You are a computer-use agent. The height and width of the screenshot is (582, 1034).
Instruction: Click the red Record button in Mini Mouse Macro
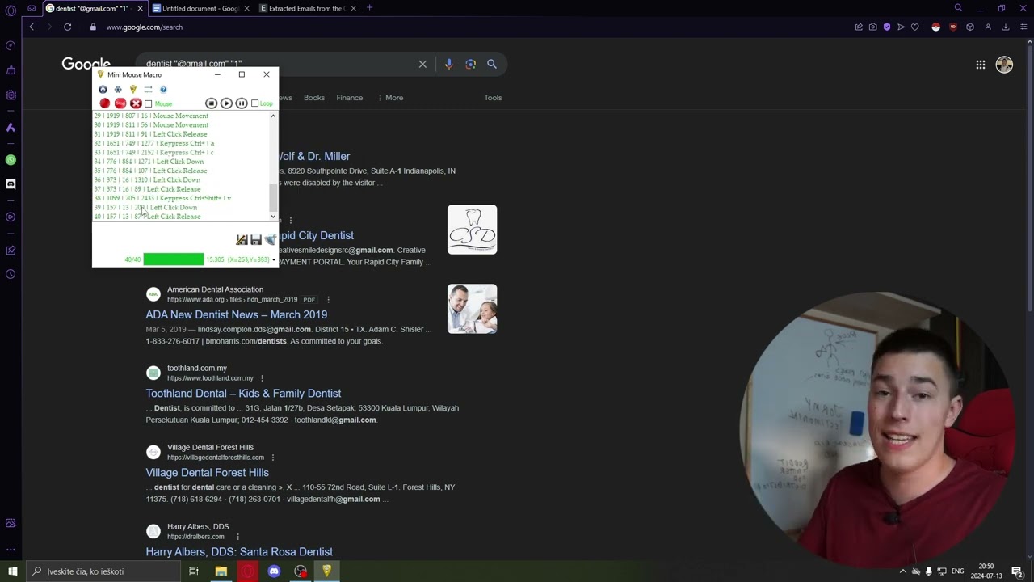pos(104,103)
